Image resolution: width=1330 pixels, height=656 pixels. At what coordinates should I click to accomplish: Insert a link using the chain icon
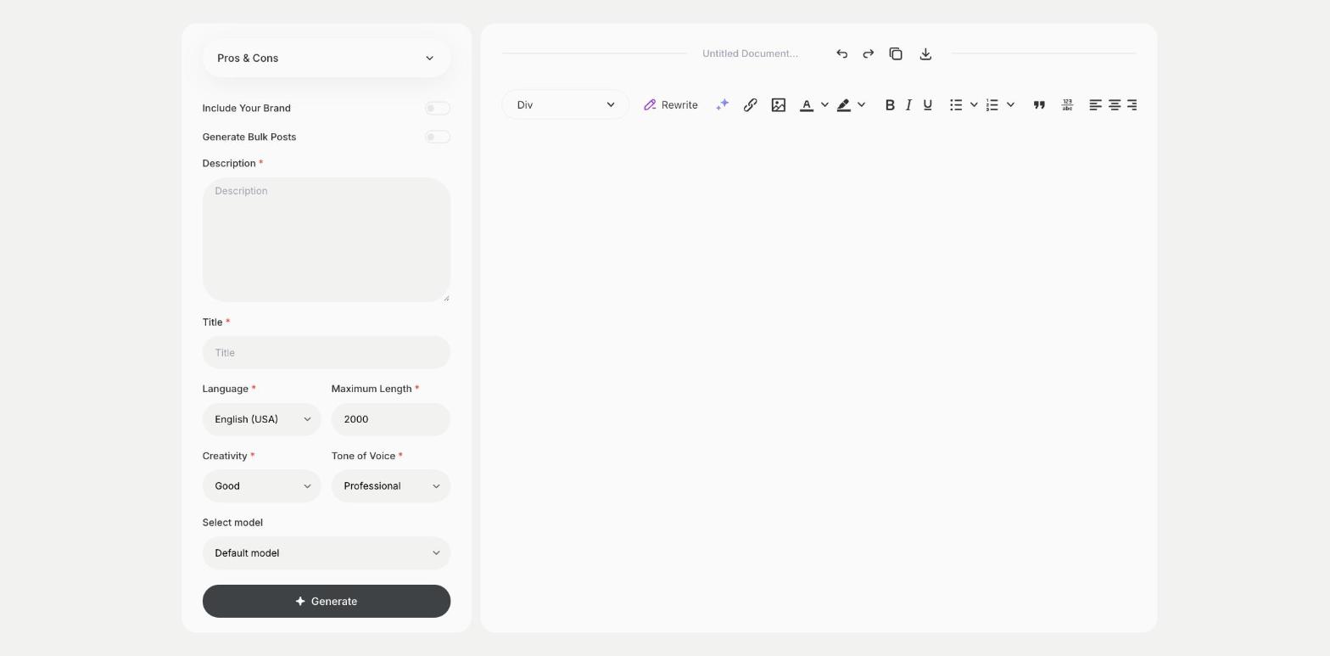pos(750,104)
